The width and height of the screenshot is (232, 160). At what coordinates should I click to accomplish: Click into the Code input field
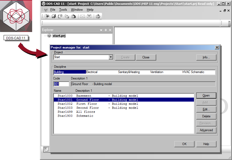click(x=61, y=84)
